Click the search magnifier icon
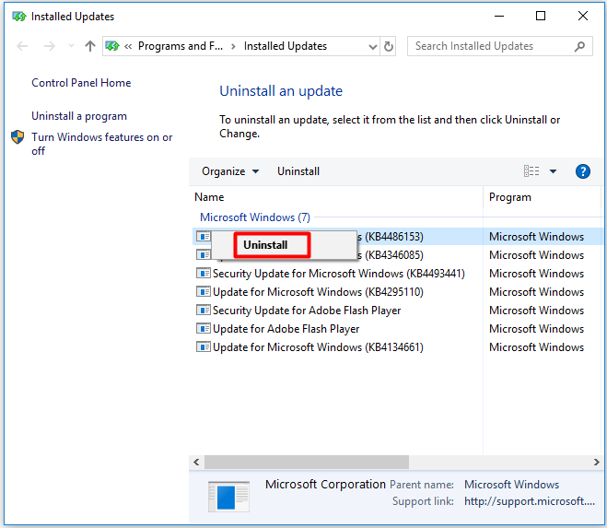Viewport: 607px width, 528px height. pyautogui.click(x=579, y=46)
